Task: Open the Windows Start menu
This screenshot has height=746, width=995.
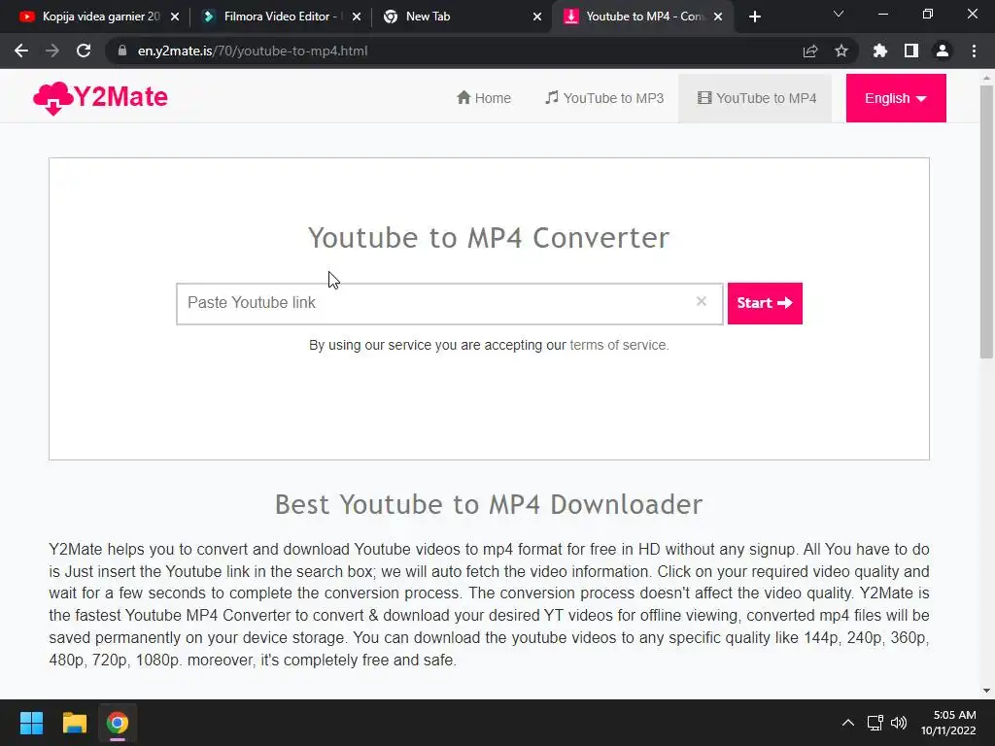Action: [x=31, y=723]
